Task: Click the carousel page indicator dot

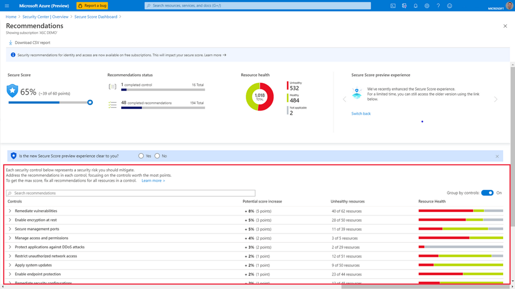Action: (422, 121)
